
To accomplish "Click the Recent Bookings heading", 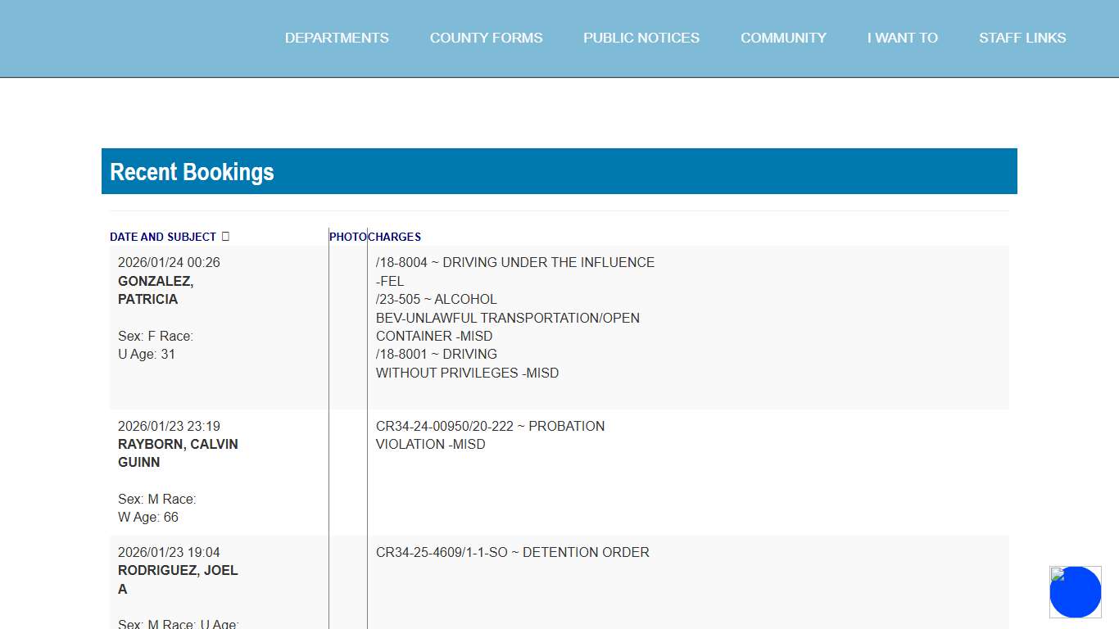I will pos(192,172).
